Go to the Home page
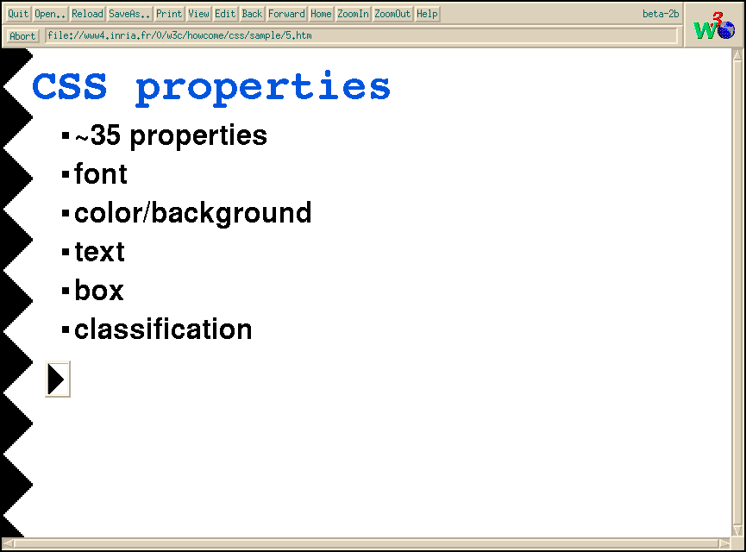 click(x=321, y=14)
